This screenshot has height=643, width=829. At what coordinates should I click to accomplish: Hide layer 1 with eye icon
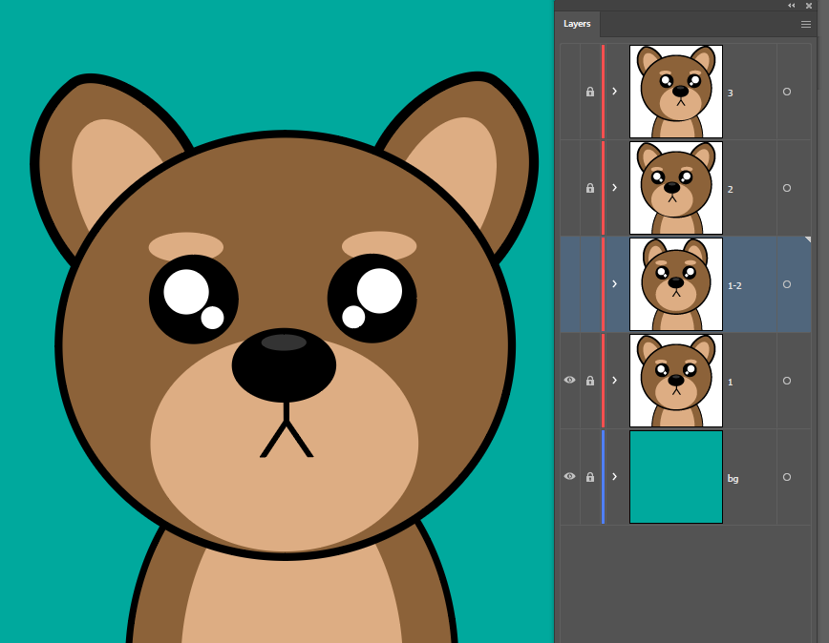click(569, 380)
